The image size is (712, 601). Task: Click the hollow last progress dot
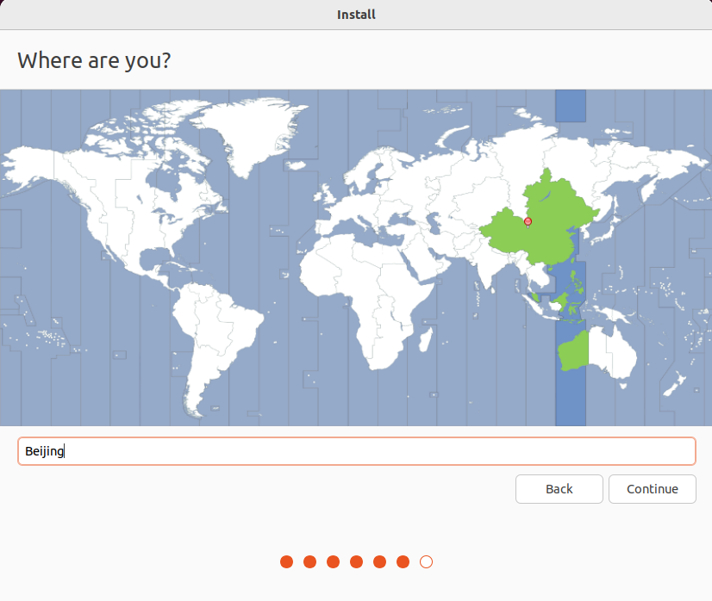point(426,562)
